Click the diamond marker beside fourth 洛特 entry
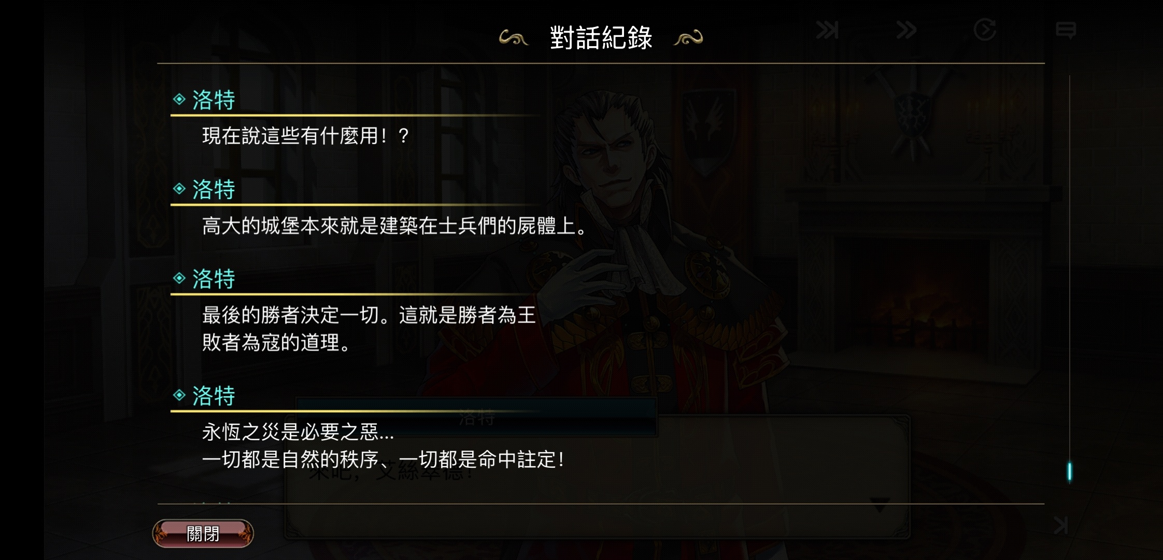Screen dimensions: 1163x560 point(179,395)
